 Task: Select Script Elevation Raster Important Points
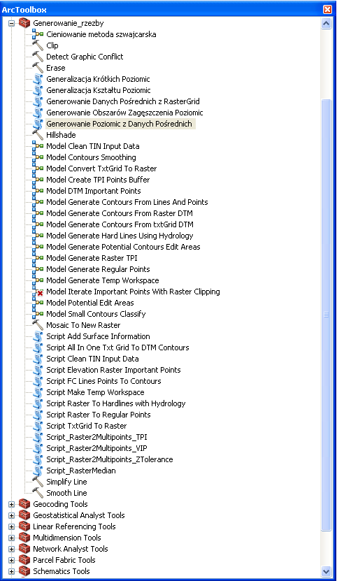click(x=113, y=370)
